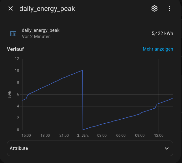Image resolution: width=182 pixels, height=163 pixels.
Task: Click the Verlauf heading
Action: pos(15,49)
